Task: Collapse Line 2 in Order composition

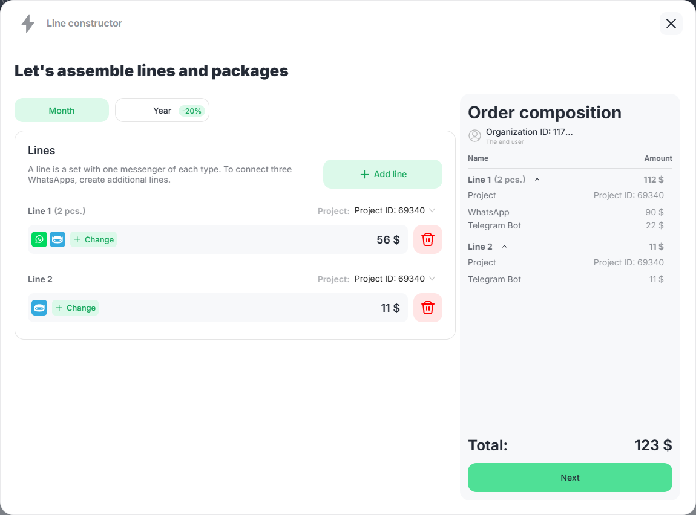Action: 504,247
